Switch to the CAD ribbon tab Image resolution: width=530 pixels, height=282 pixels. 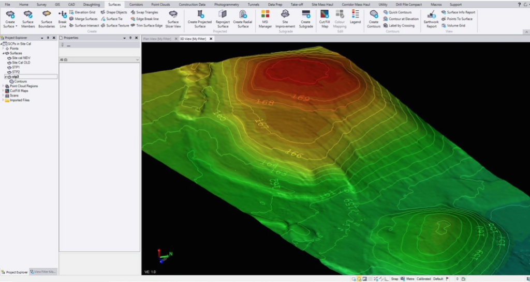pyautogui.click(x=71, y=4)
